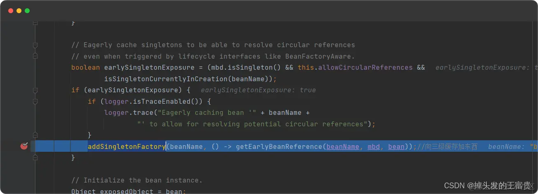Place the cursor on the 'addSingletonFactory' method call
The image size is (538, 194).
pos(126,146)
